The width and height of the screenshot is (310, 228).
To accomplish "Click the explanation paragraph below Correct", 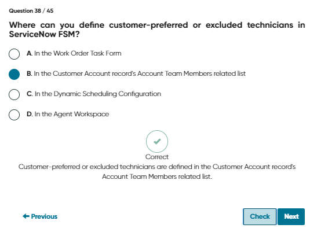I will coord(157,171).
